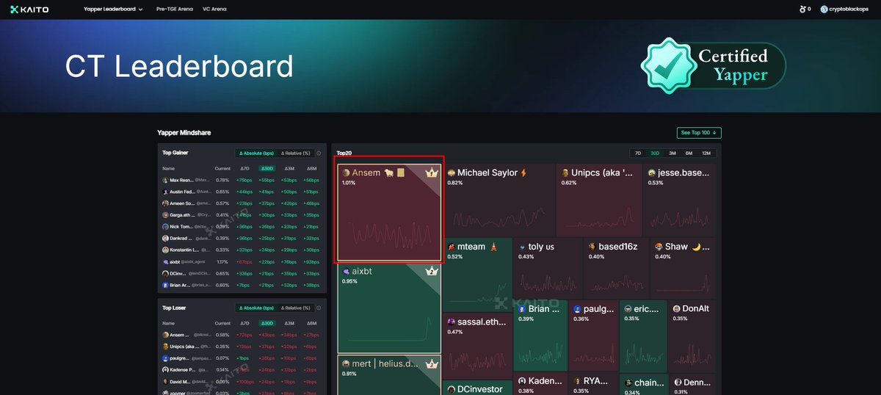Click the See Top 100 button
This screenshot has width=881, height=395.
(x=699, y=133)
